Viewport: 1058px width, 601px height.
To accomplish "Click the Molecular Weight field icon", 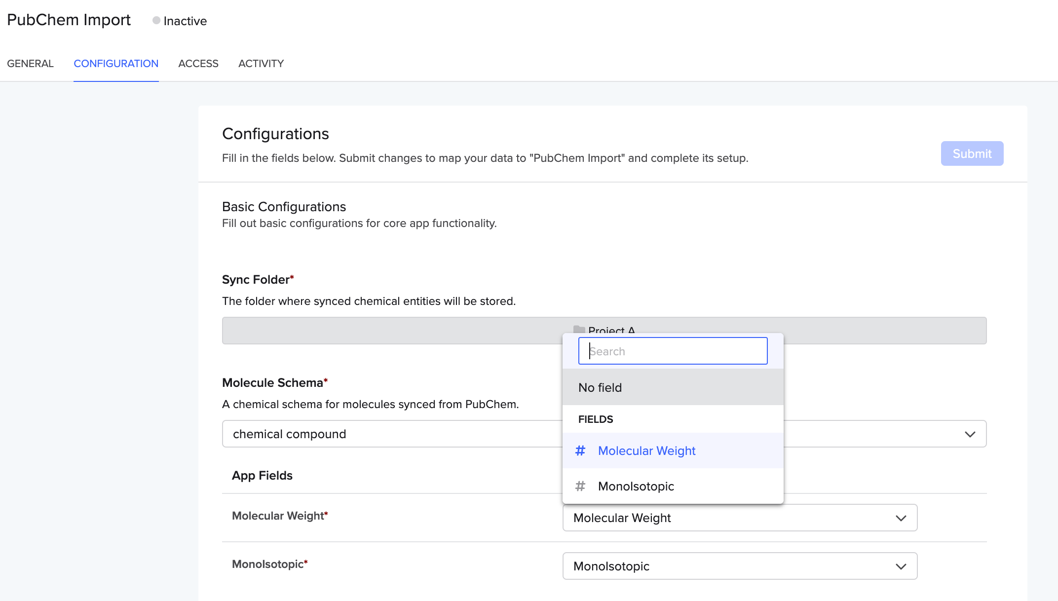I will [x=581, y=451].
